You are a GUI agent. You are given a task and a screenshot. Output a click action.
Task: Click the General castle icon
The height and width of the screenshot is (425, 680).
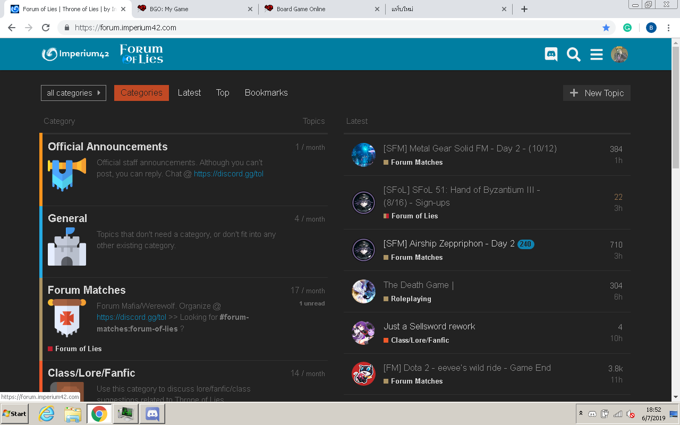pos(67,246)
